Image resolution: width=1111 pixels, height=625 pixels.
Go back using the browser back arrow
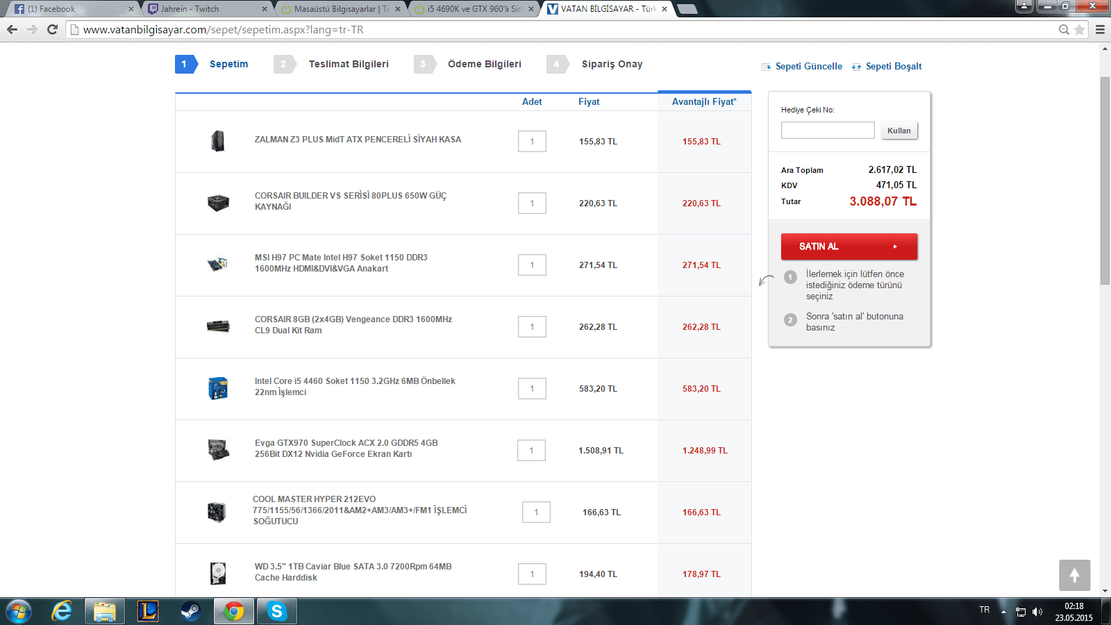[12, 29]
